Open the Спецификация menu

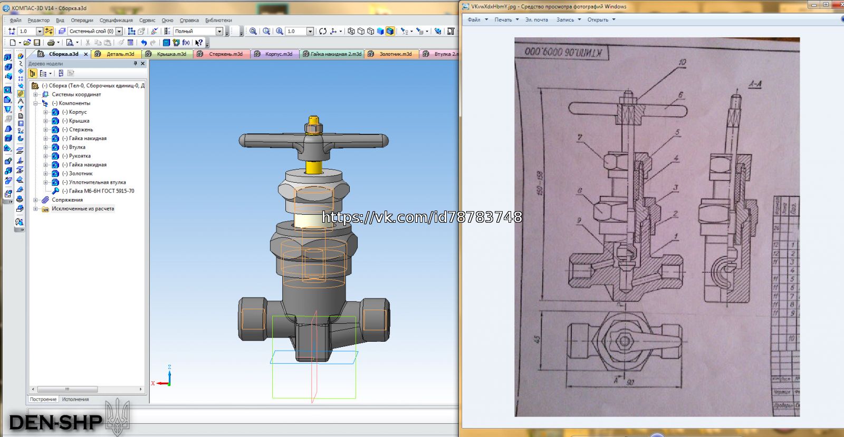(x=116, y=20)
